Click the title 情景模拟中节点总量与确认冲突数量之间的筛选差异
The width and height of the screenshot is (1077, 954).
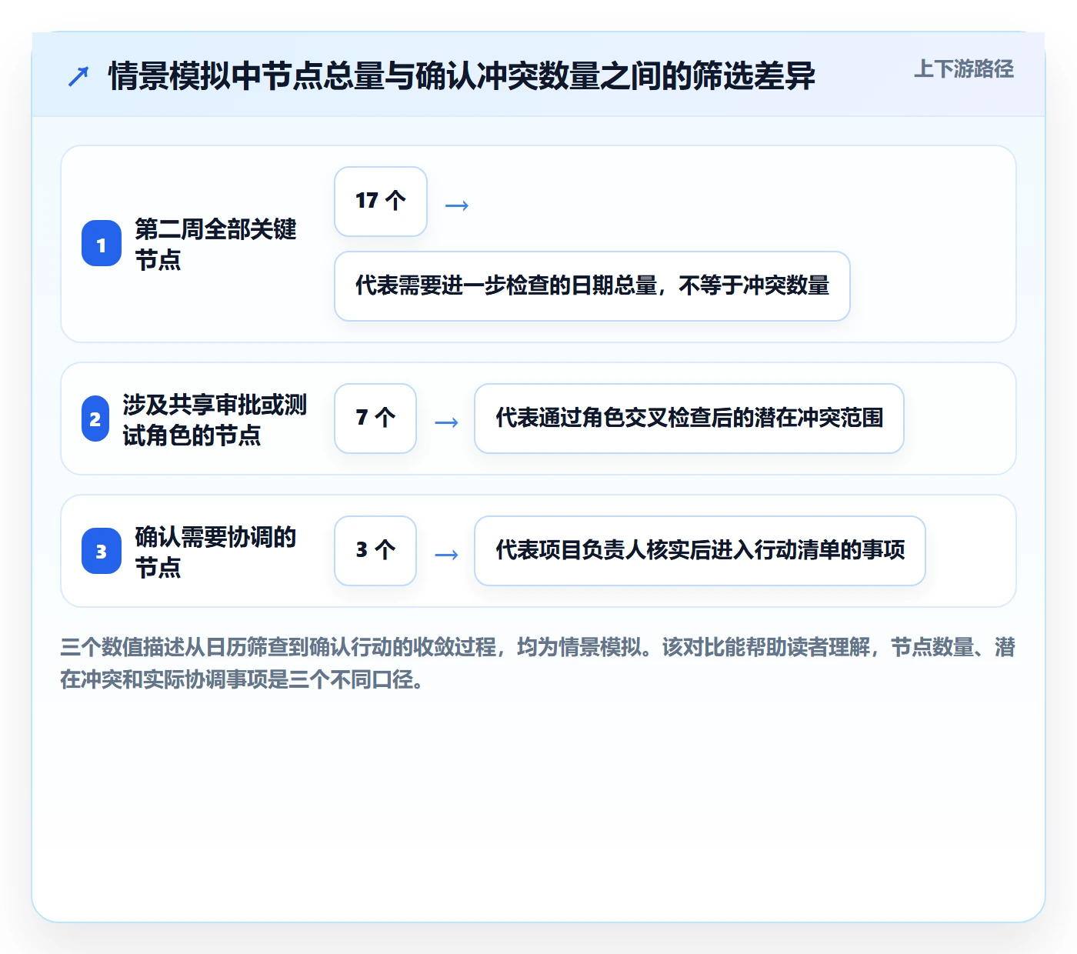pyautogui.click(x=462, y=76)
